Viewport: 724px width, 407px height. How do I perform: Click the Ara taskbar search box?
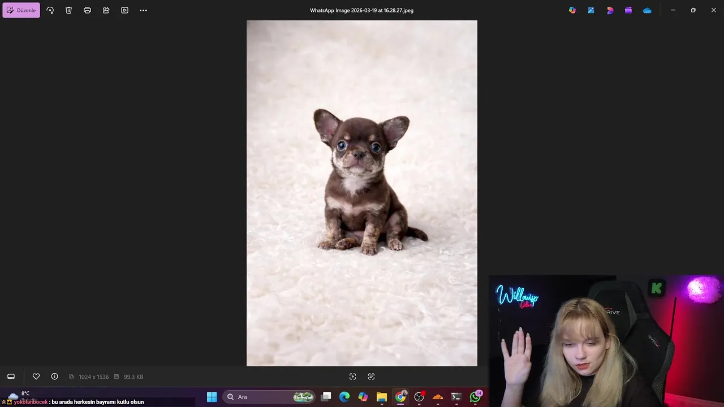(269, 397)
